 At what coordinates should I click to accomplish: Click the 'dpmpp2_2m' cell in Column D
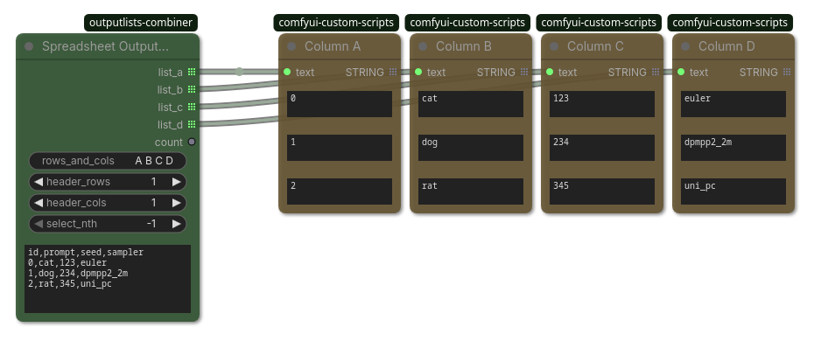[x=733, y=148]
